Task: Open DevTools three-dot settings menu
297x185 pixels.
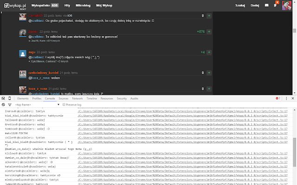Action: (x=286, y=99)
